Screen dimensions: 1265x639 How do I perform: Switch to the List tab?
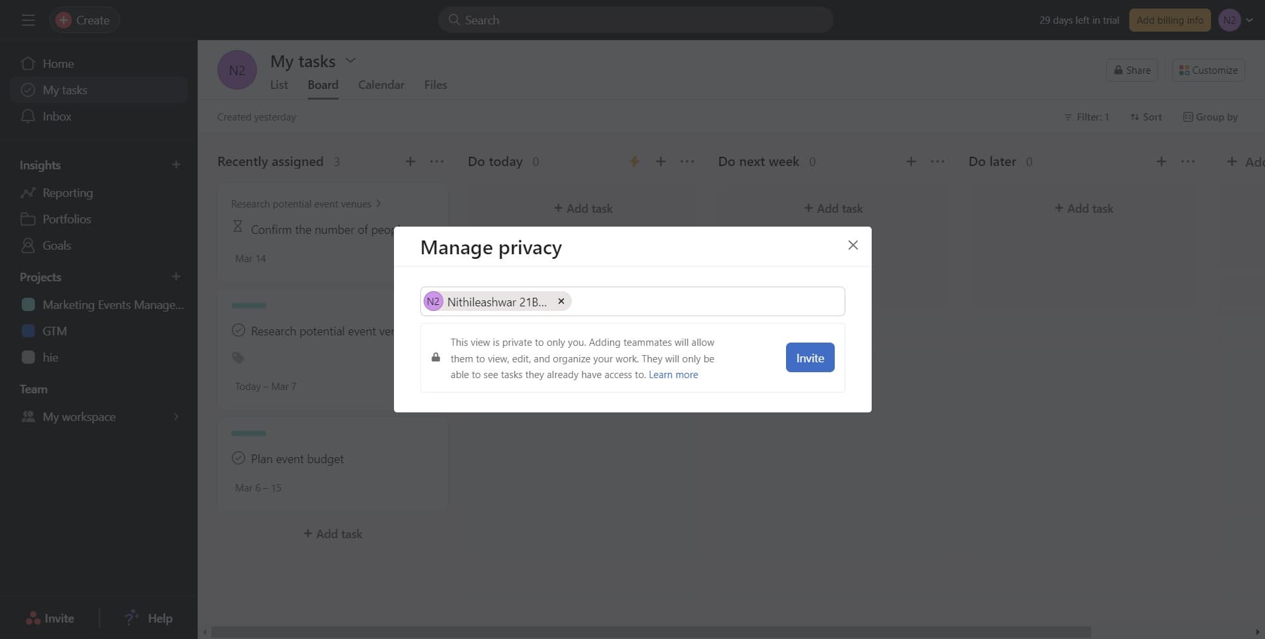point(279,85)
